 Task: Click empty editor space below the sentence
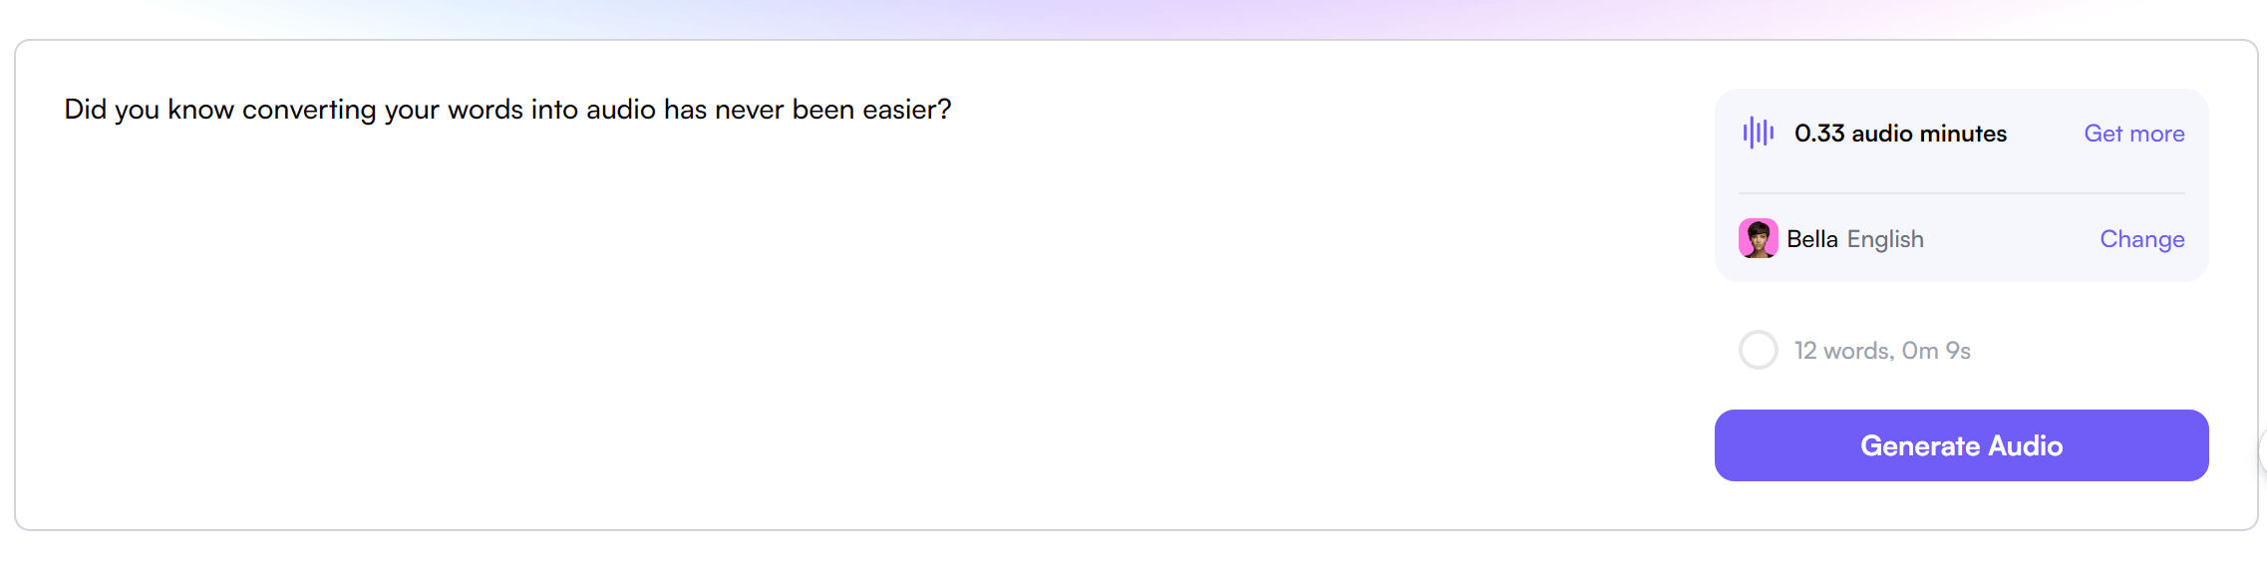[798, 319]
